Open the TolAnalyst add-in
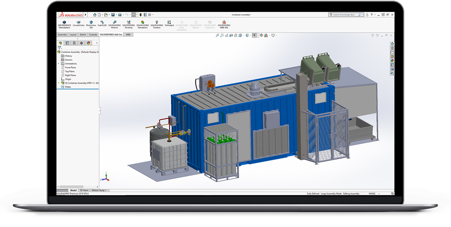This screenshot has width=451, height=227. [x=169, y=23]
